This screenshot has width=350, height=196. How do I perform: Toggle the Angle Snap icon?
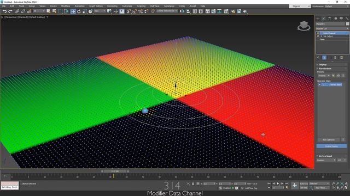(135, 11)
